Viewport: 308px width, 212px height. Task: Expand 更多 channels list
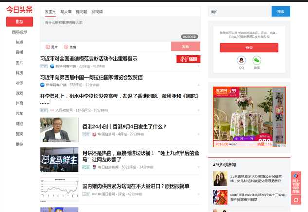(x=19, y=144)
